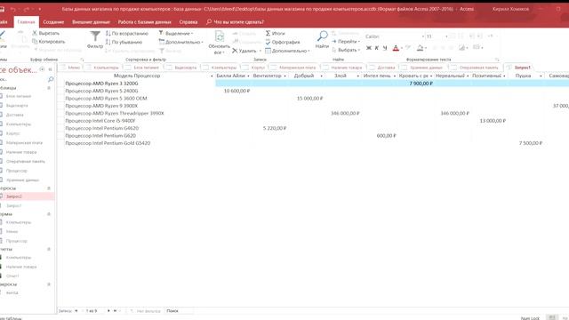Click the Выбрать cursor icon
The width and height of the screenshot is (569, 320).
(x=334, y=50)
